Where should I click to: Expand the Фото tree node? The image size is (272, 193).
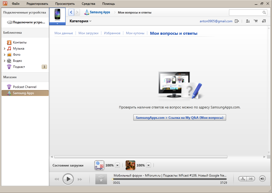pos(5,55)
